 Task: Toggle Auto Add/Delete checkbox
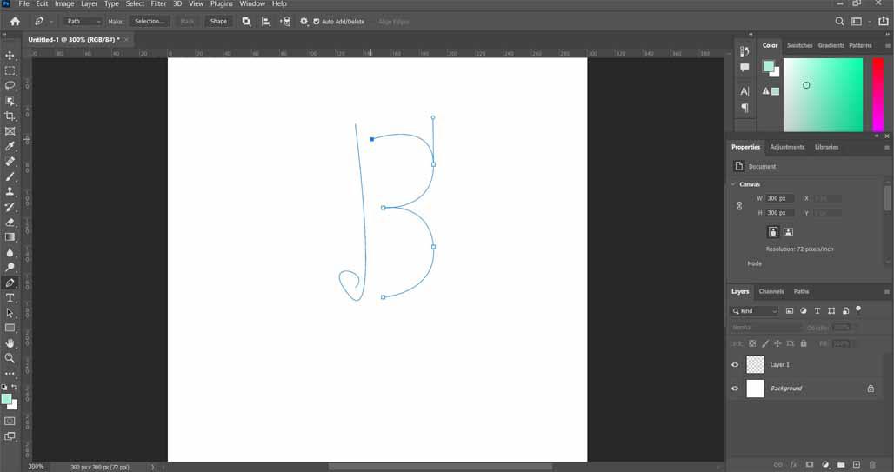click(317, 22)
